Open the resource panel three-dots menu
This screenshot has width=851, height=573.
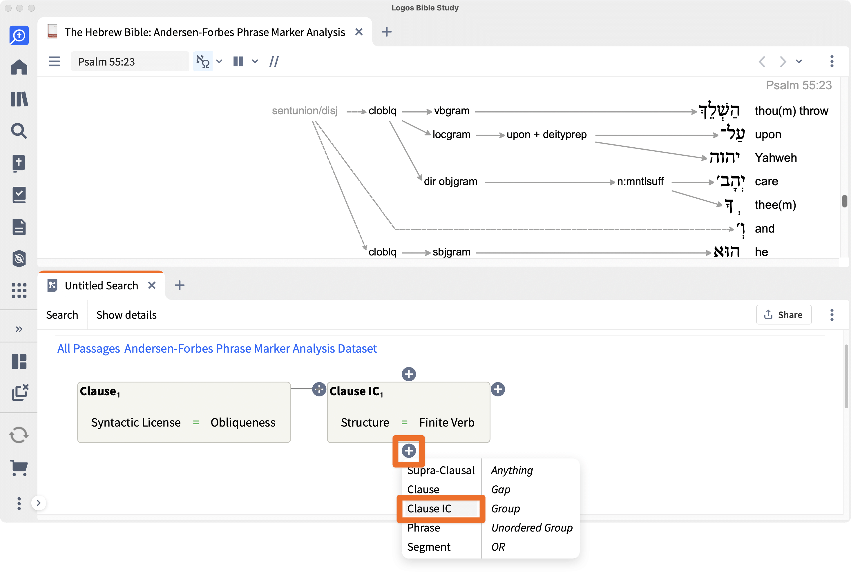click(832, 61)
